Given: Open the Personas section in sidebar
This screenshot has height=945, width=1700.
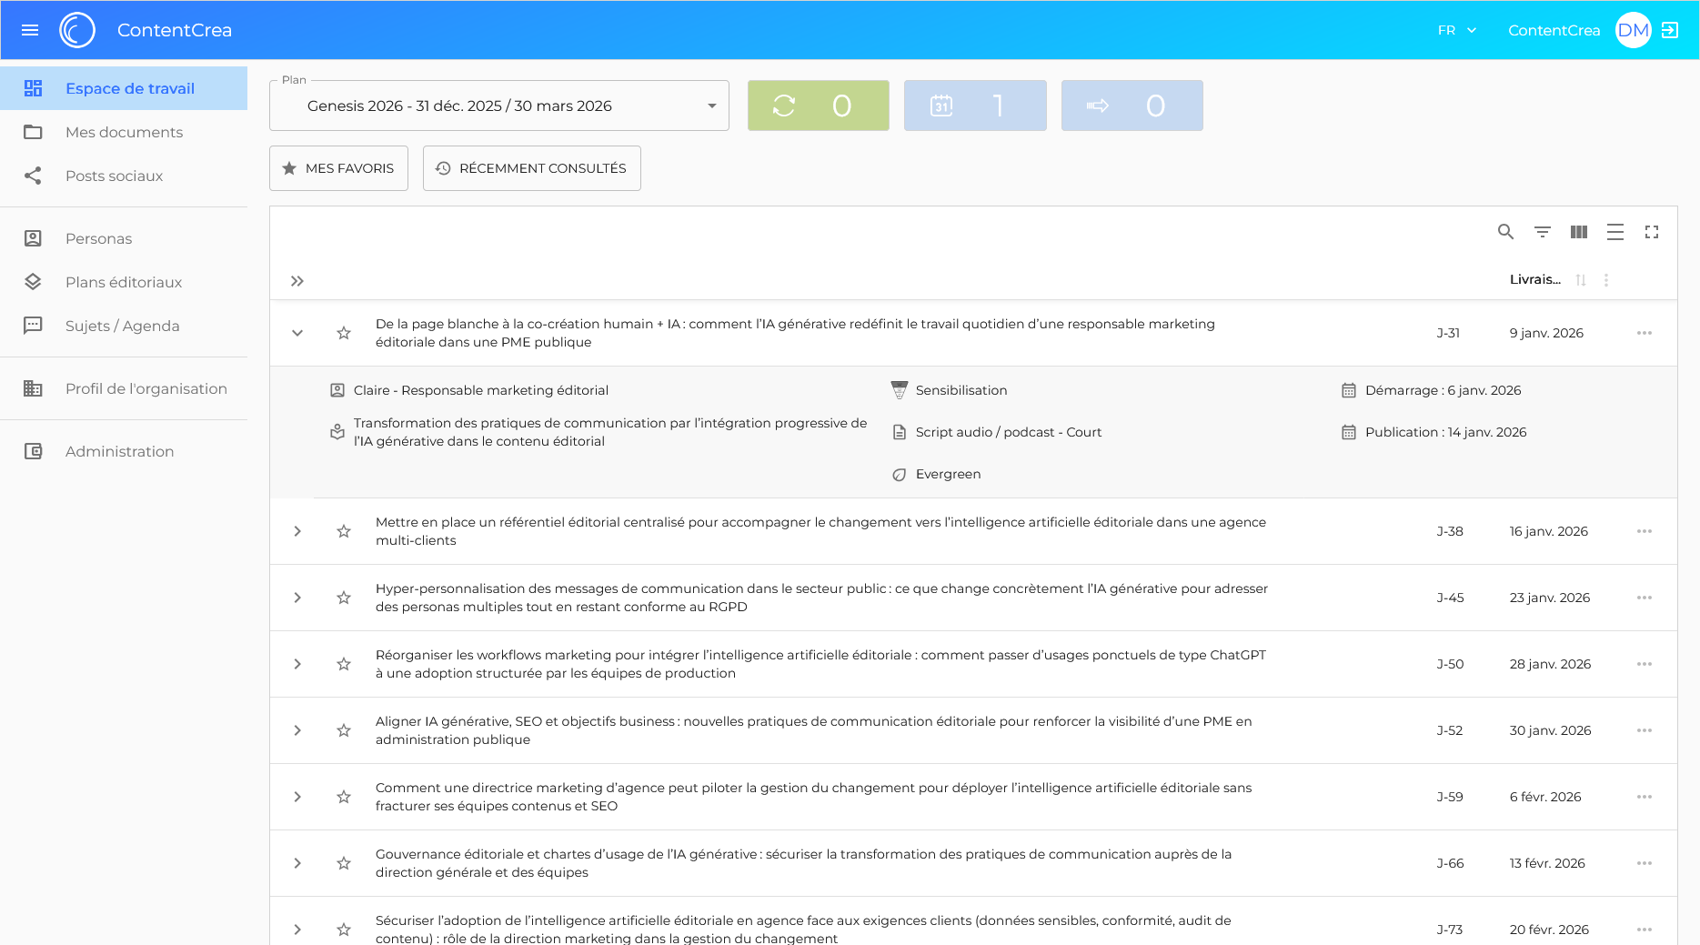Looking at the screenshot, I should click(x=98, y=238).
